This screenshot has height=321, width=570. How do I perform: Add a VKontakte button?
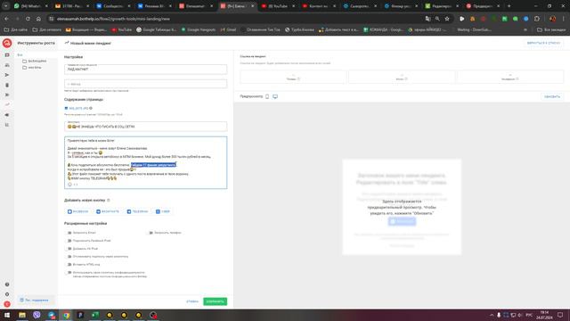(x=108, y=211)
